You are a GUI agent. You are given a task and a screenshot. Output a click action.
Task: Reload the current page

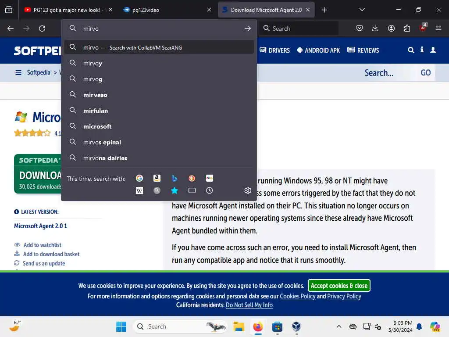[x=42, y=29]
